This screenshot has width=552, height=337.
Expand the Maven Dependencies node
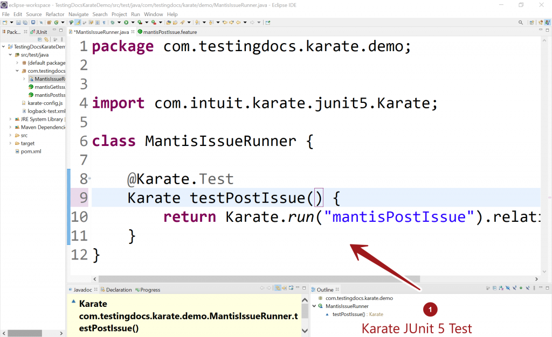pos(9,127)
